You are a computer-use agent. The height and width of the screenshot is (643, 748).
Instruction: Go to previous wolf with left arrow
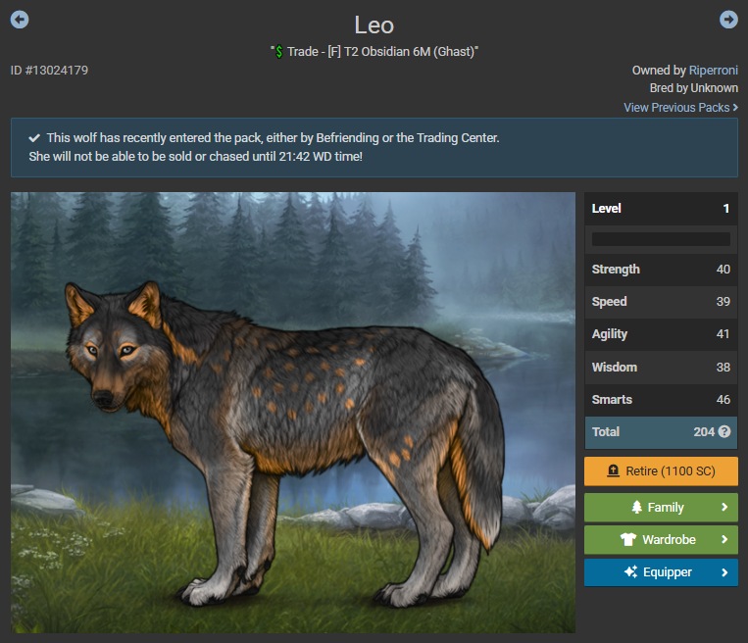(20, 20)
